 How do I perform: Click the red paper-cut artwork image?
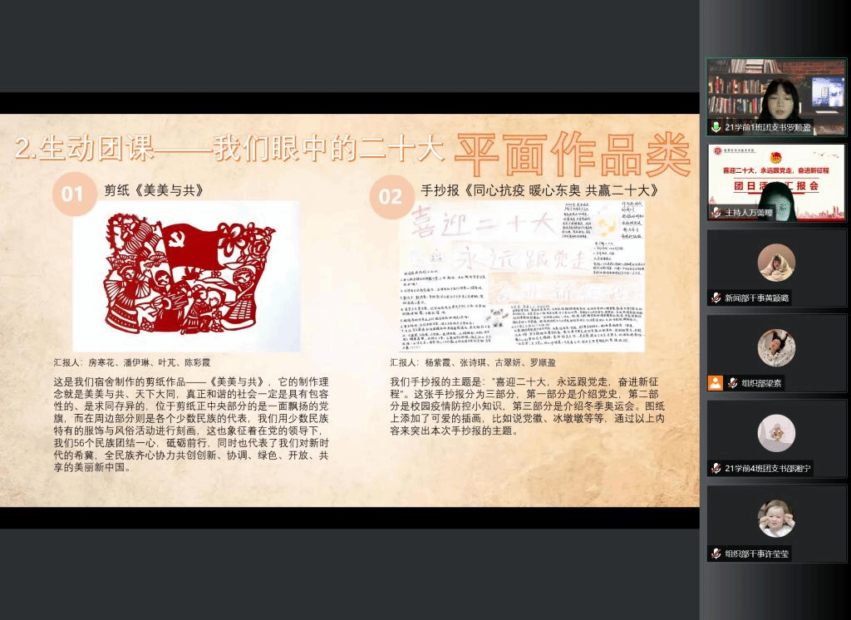point(186,276)
